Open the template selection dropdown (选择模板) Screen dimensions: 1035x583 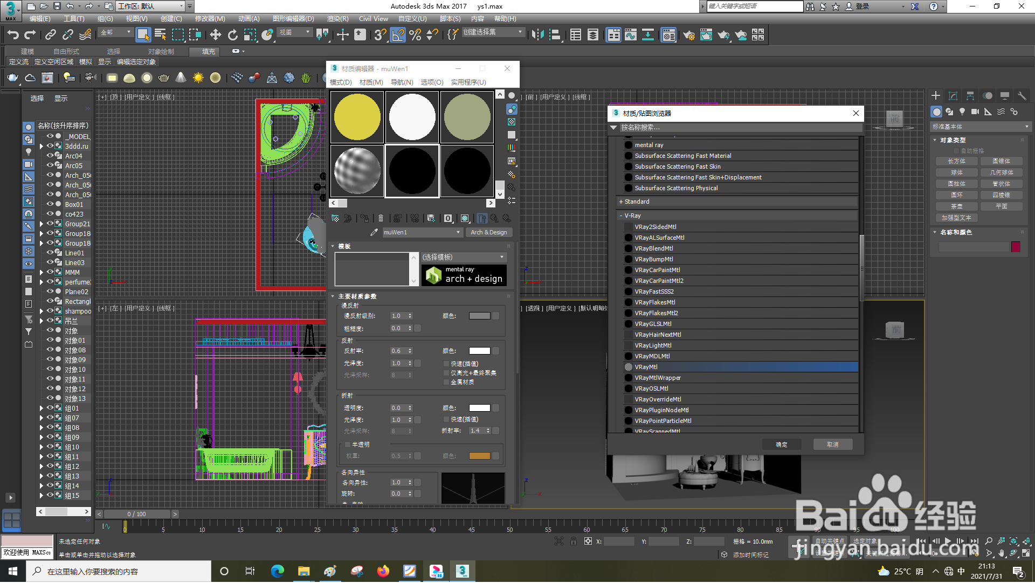(463, 257)
